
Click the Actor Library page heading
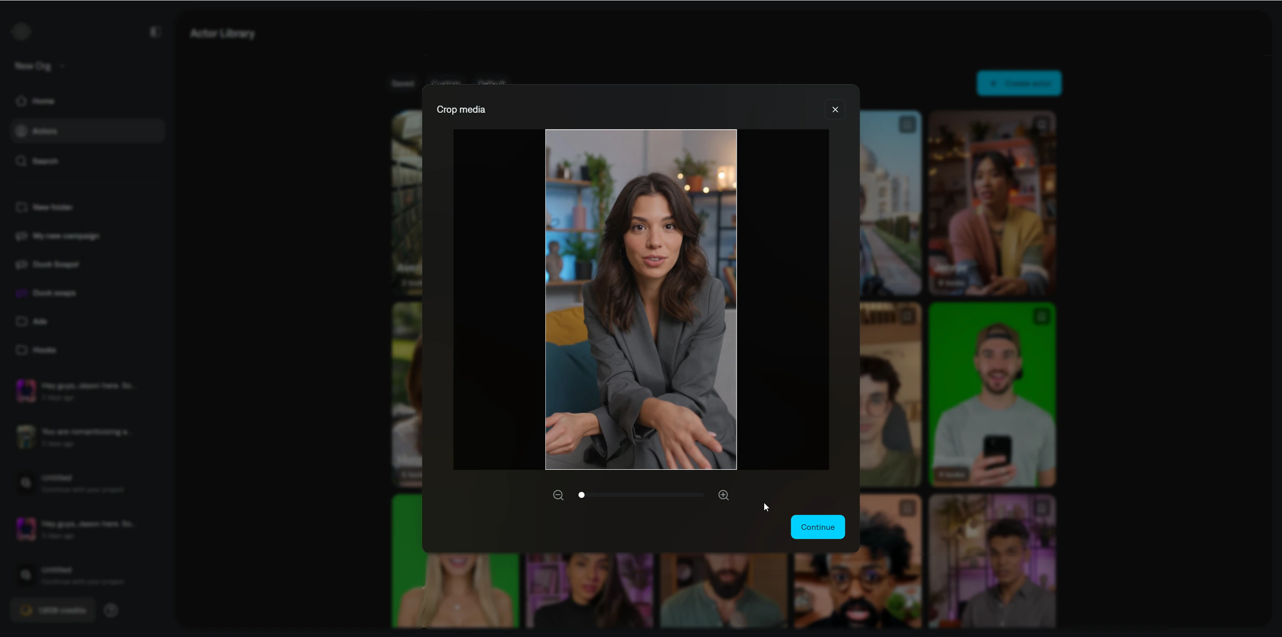click(223, 34)
